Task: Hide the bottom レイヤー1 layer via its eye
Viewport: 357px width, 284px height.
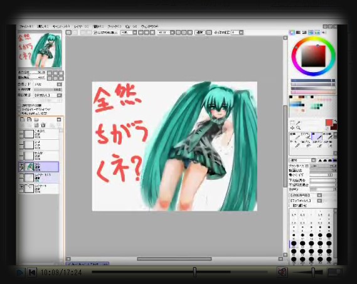Action: pyautogui.click(x=21, y=187)
